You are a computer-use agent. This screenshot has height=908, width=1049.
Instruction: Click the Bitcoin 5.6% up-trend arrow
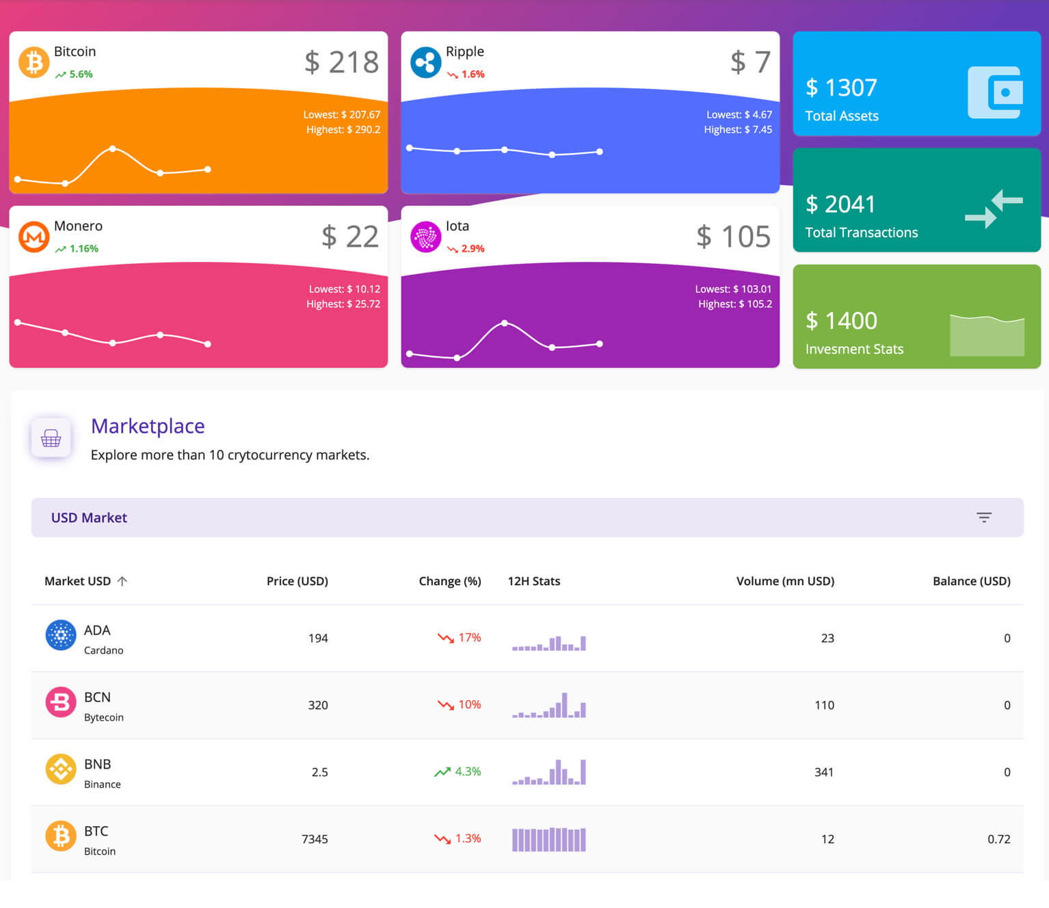(61, 75)
